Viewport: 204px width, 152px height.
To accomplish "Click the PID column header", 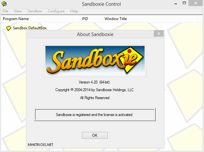I will point(85,19).
